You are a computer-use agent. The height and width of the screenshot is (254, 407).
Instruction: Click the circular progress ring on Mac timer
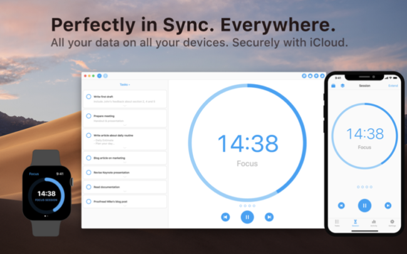247,142
